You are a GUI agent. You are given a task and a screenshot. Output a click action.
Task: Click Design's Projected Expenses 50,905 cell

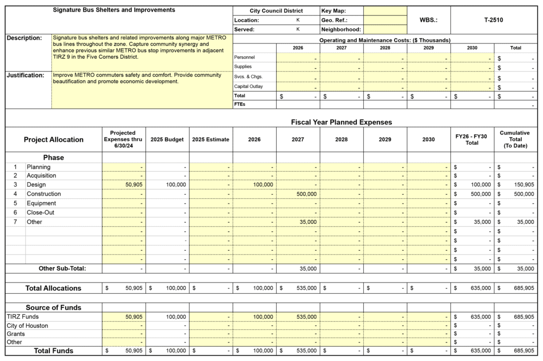coord(124,184)
